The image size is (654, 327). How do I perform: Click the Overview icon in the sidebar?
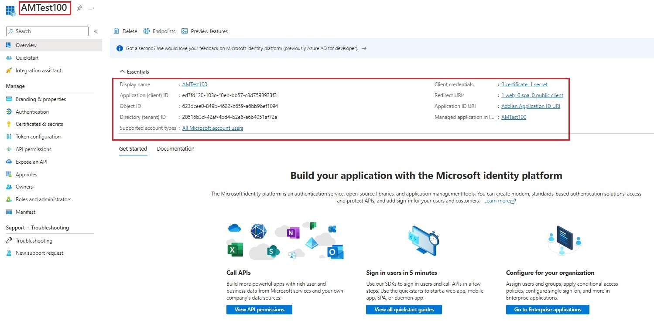(x=9, y=45)
